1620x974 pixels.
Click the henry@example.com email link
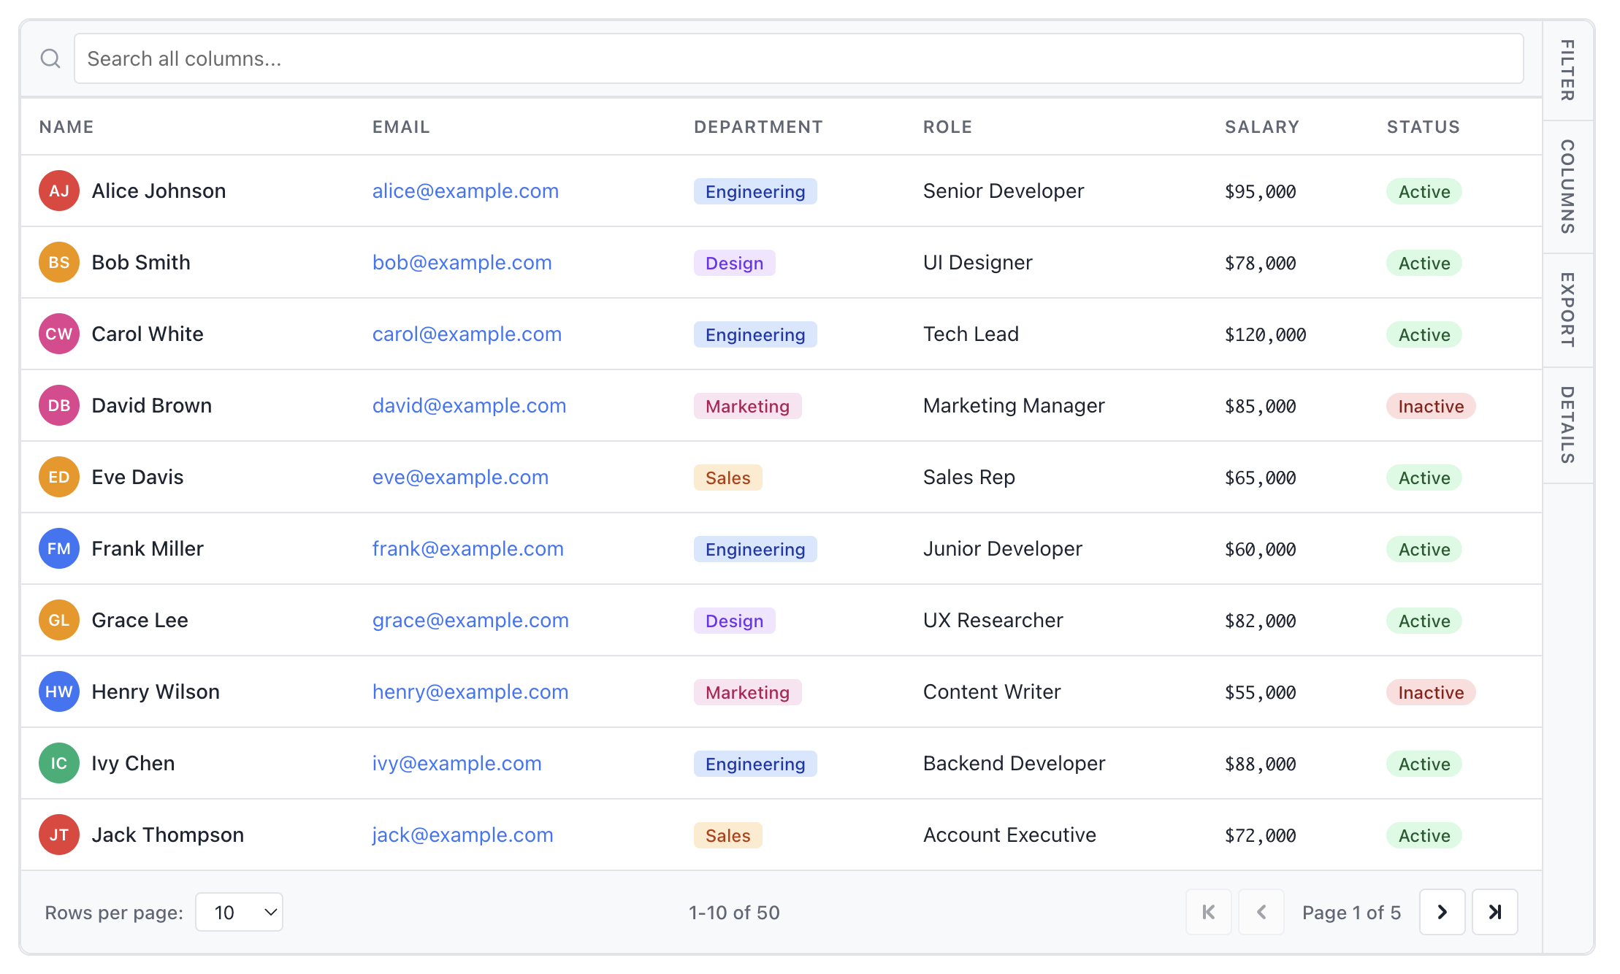point(470,691)
